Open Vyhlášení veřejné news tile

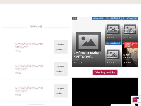[x=130, y=29]
